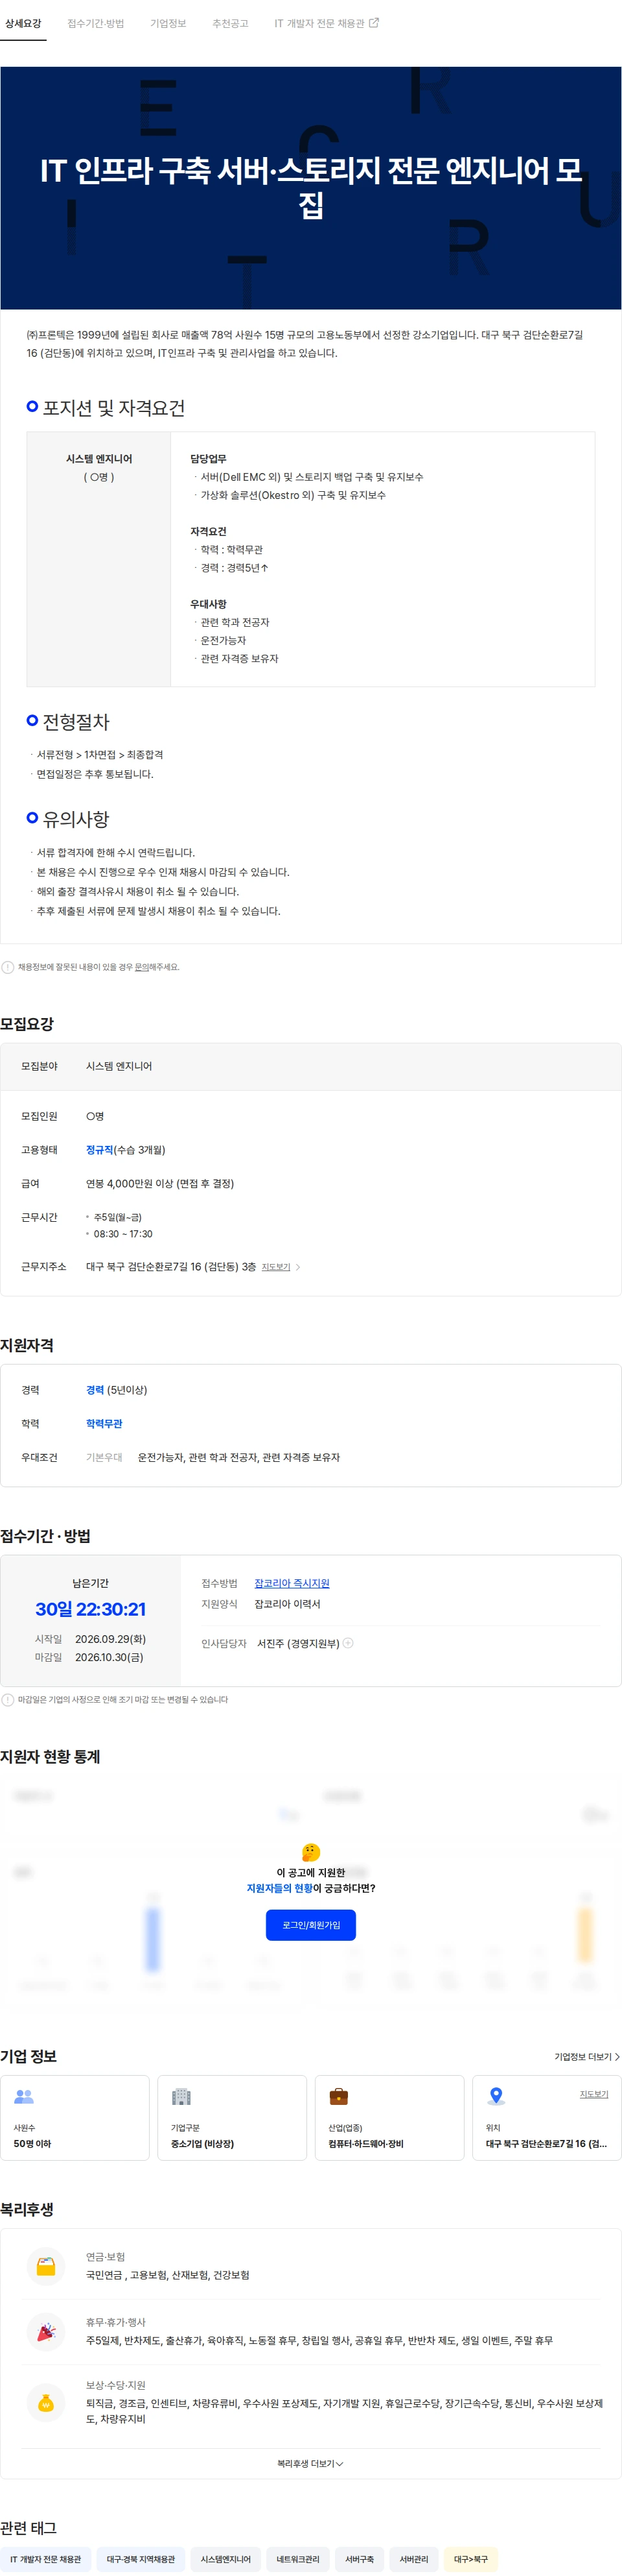Click the 휴무·휴가·행사 party icon

[x=46, y=2332]
